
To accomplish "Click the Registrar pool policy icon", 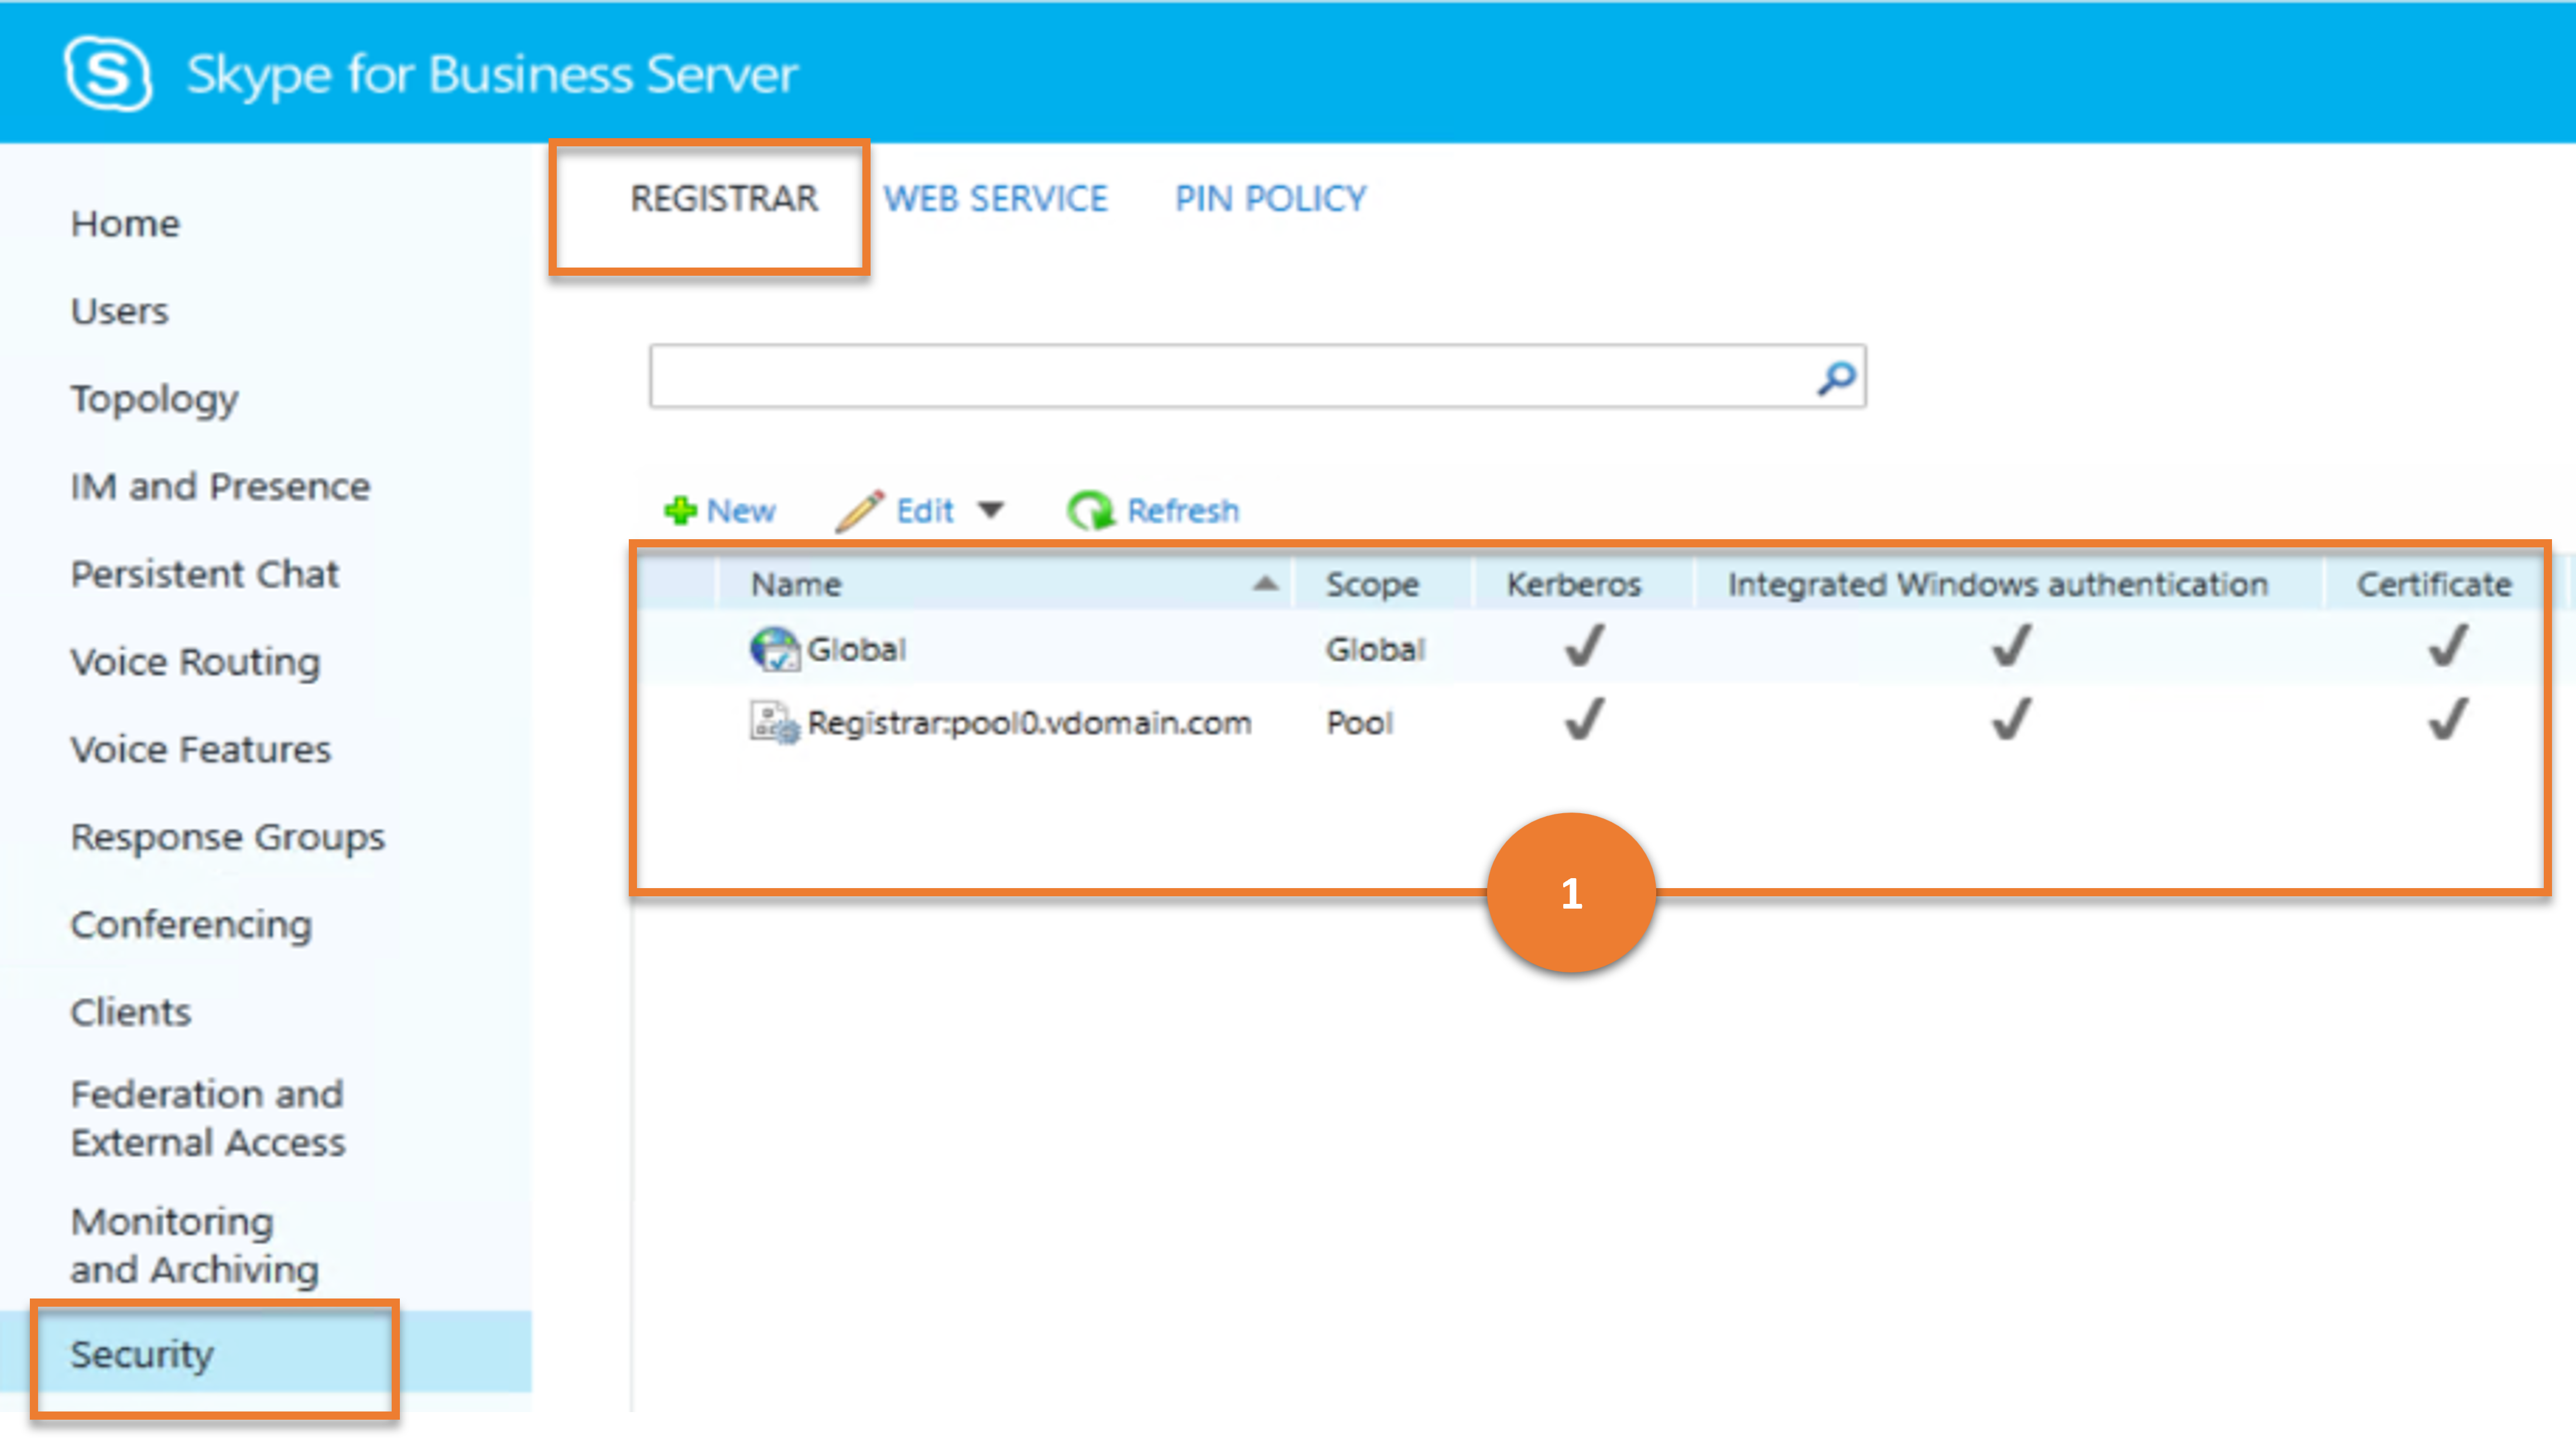I will coord(774,722).
